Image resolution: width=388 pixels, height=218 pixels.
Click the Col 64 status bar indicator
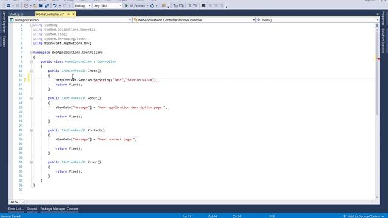tap(213, 216)
